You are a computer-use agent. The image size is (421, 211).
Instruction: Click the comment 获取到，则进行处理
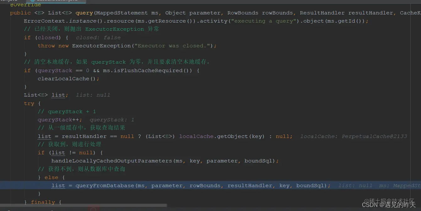coord(69,144)
